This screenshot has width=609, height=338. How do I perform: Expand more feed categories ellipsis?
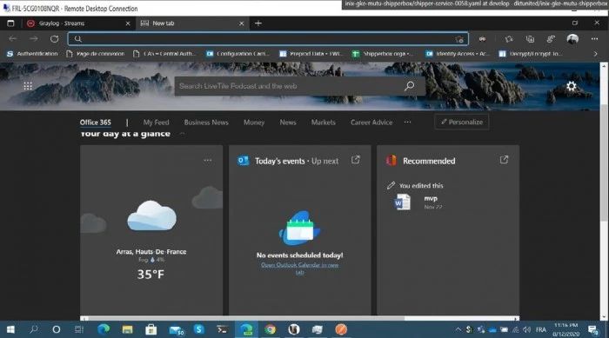[x=407, y=123]
